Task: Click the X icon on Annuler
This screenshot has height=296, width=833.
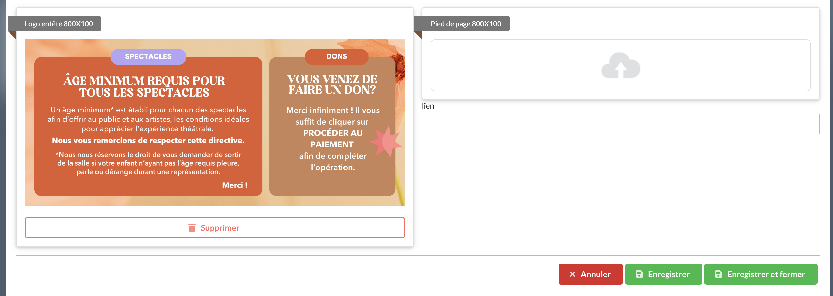Action: pos(572,274)
